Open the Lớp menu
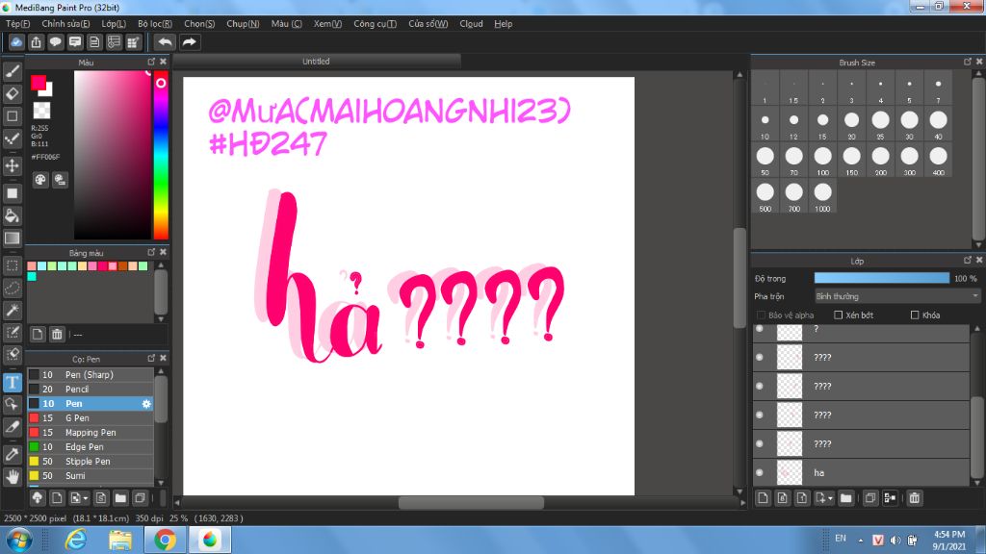 point(114,24)
